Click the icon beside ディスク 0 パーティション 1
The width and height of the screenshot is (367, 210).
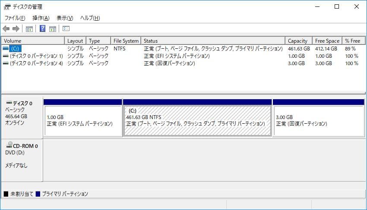click(x=5, y=56)
